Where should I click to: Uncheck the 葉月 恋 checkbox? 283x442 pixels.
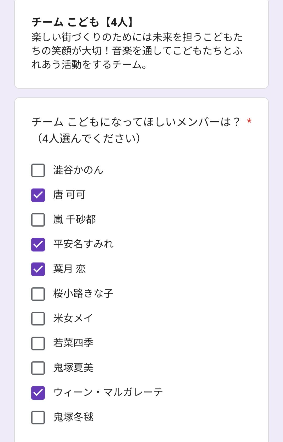coord(38,269)
